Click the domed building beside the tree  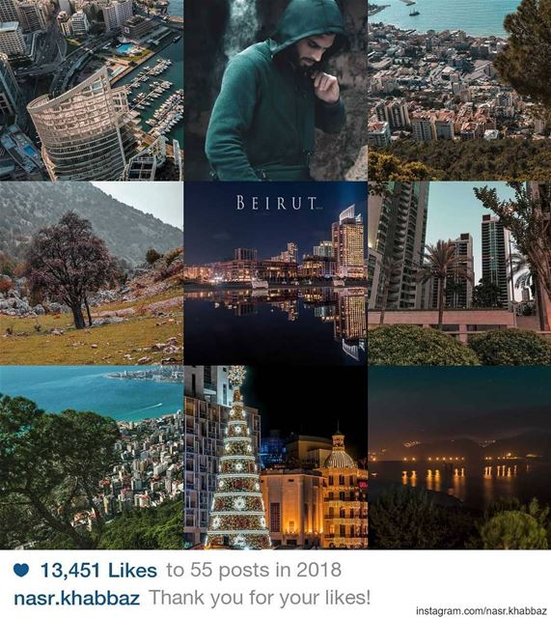[x=340, y=491]
